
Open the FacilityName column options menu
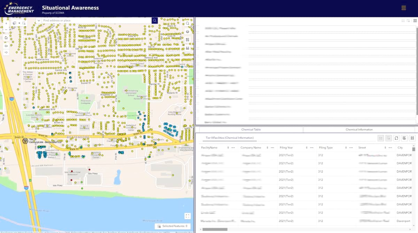click(x=233, y=147)
